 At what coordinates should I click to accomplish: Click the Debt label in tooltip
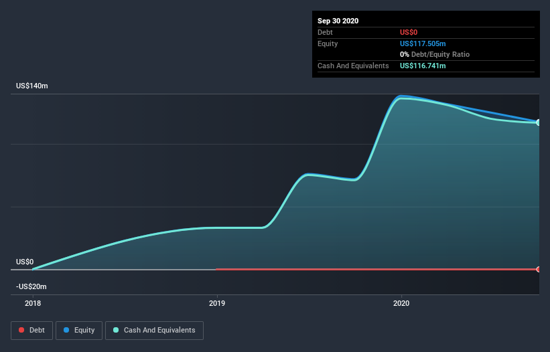pos(325,32)
